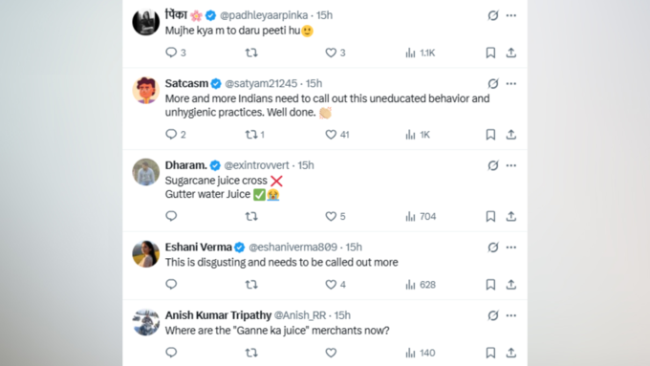
Task: Retweet Dharam's sugarcane juice post
Action: (251, 216)
